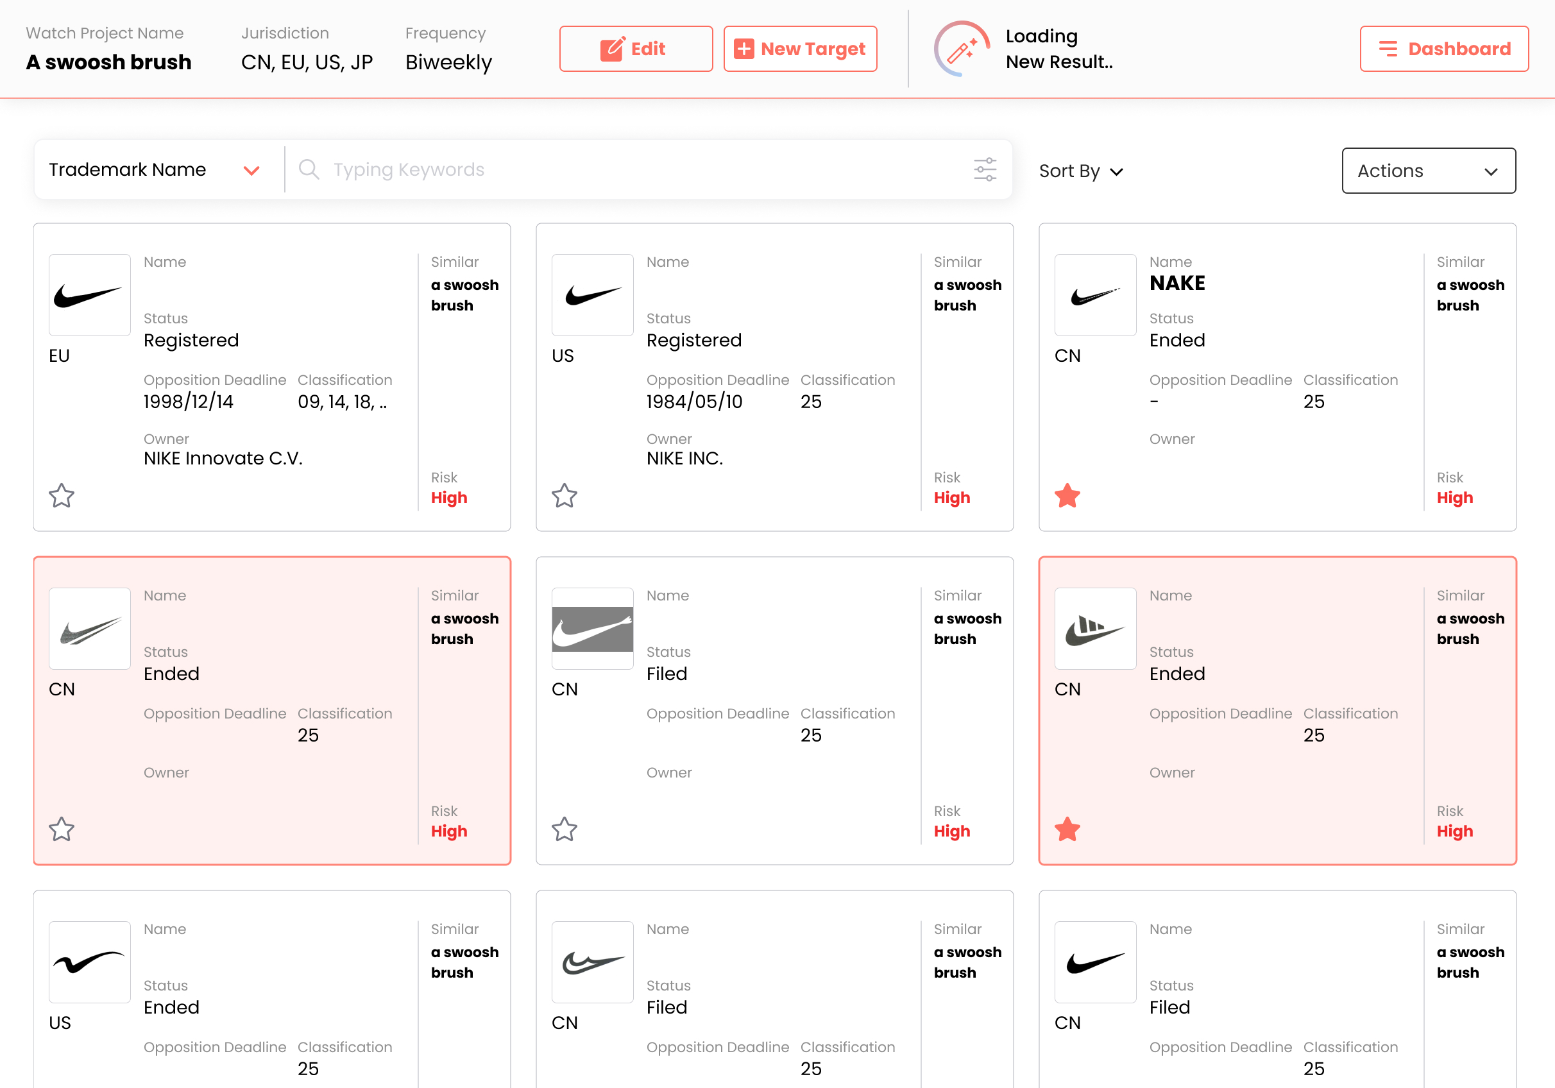Open the striped swoosh CN thumbnail
The width and height of the screenshot is (1555, 1088).
click(x=1095, y=628)
